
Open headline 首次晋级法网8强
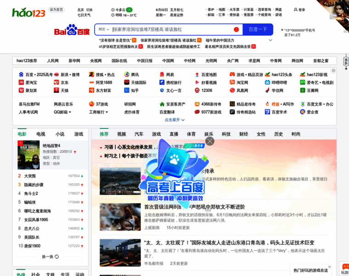(195, 207)
